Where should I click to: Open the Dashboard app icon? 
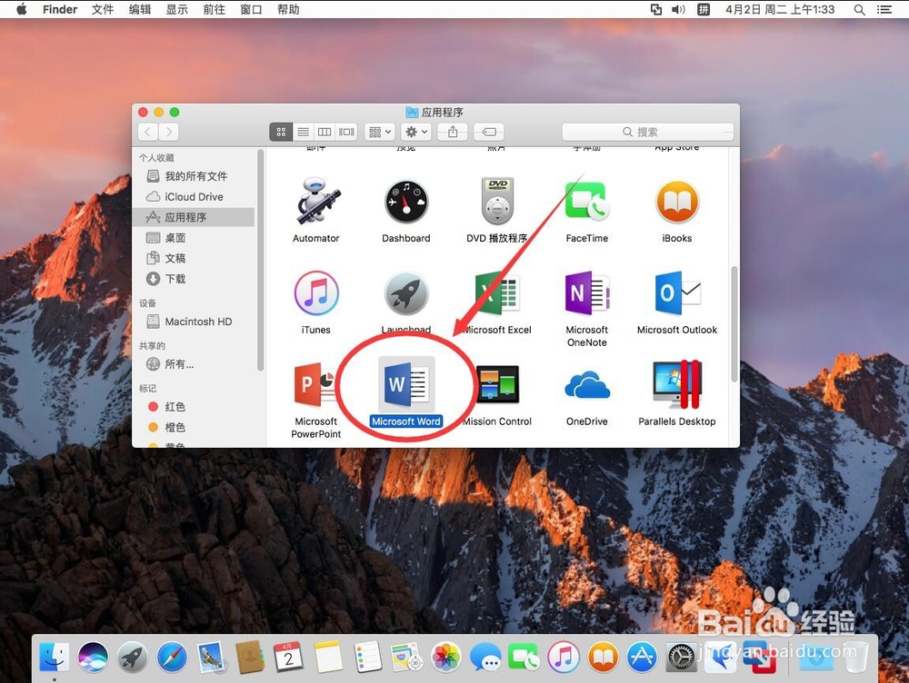point(405,202)
